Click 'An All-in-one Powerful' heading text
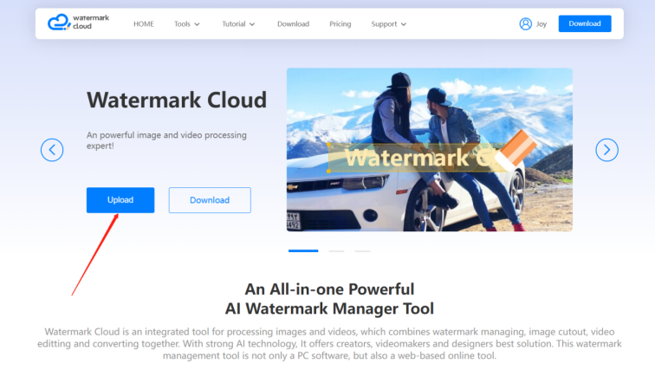 pos(329,289)
